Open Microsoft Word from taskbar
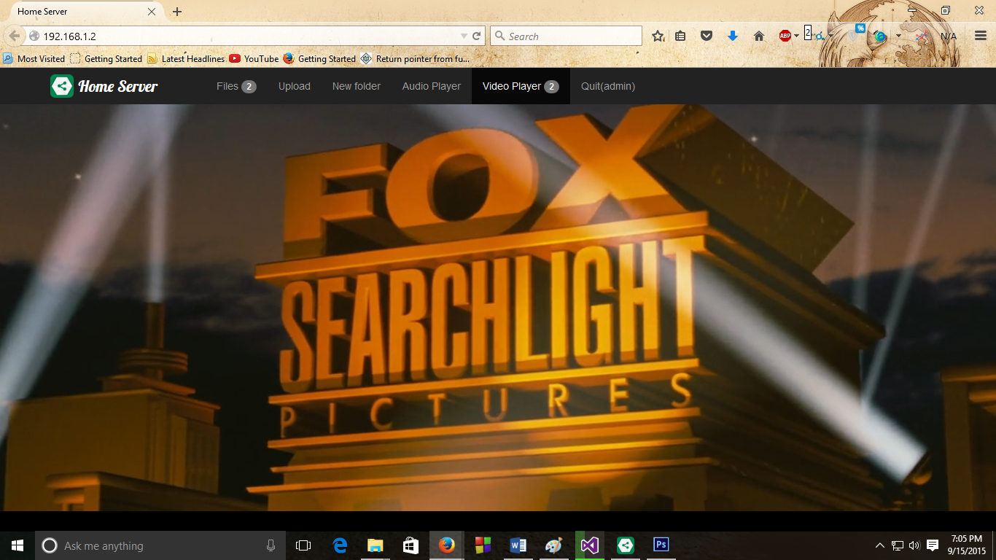 (x=518, y=545)
